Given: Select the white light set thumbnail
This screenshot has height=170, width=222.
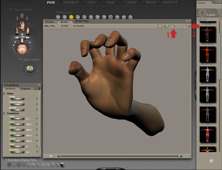Looking at the screenshot, I should point(208,75).
